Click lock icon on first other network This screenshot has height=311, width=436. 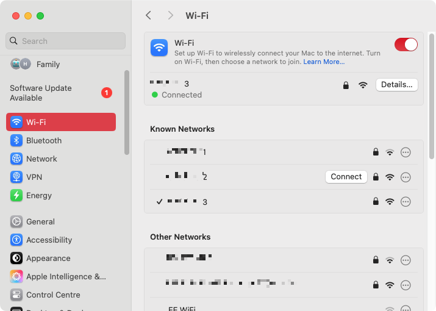tap(376, 260)
